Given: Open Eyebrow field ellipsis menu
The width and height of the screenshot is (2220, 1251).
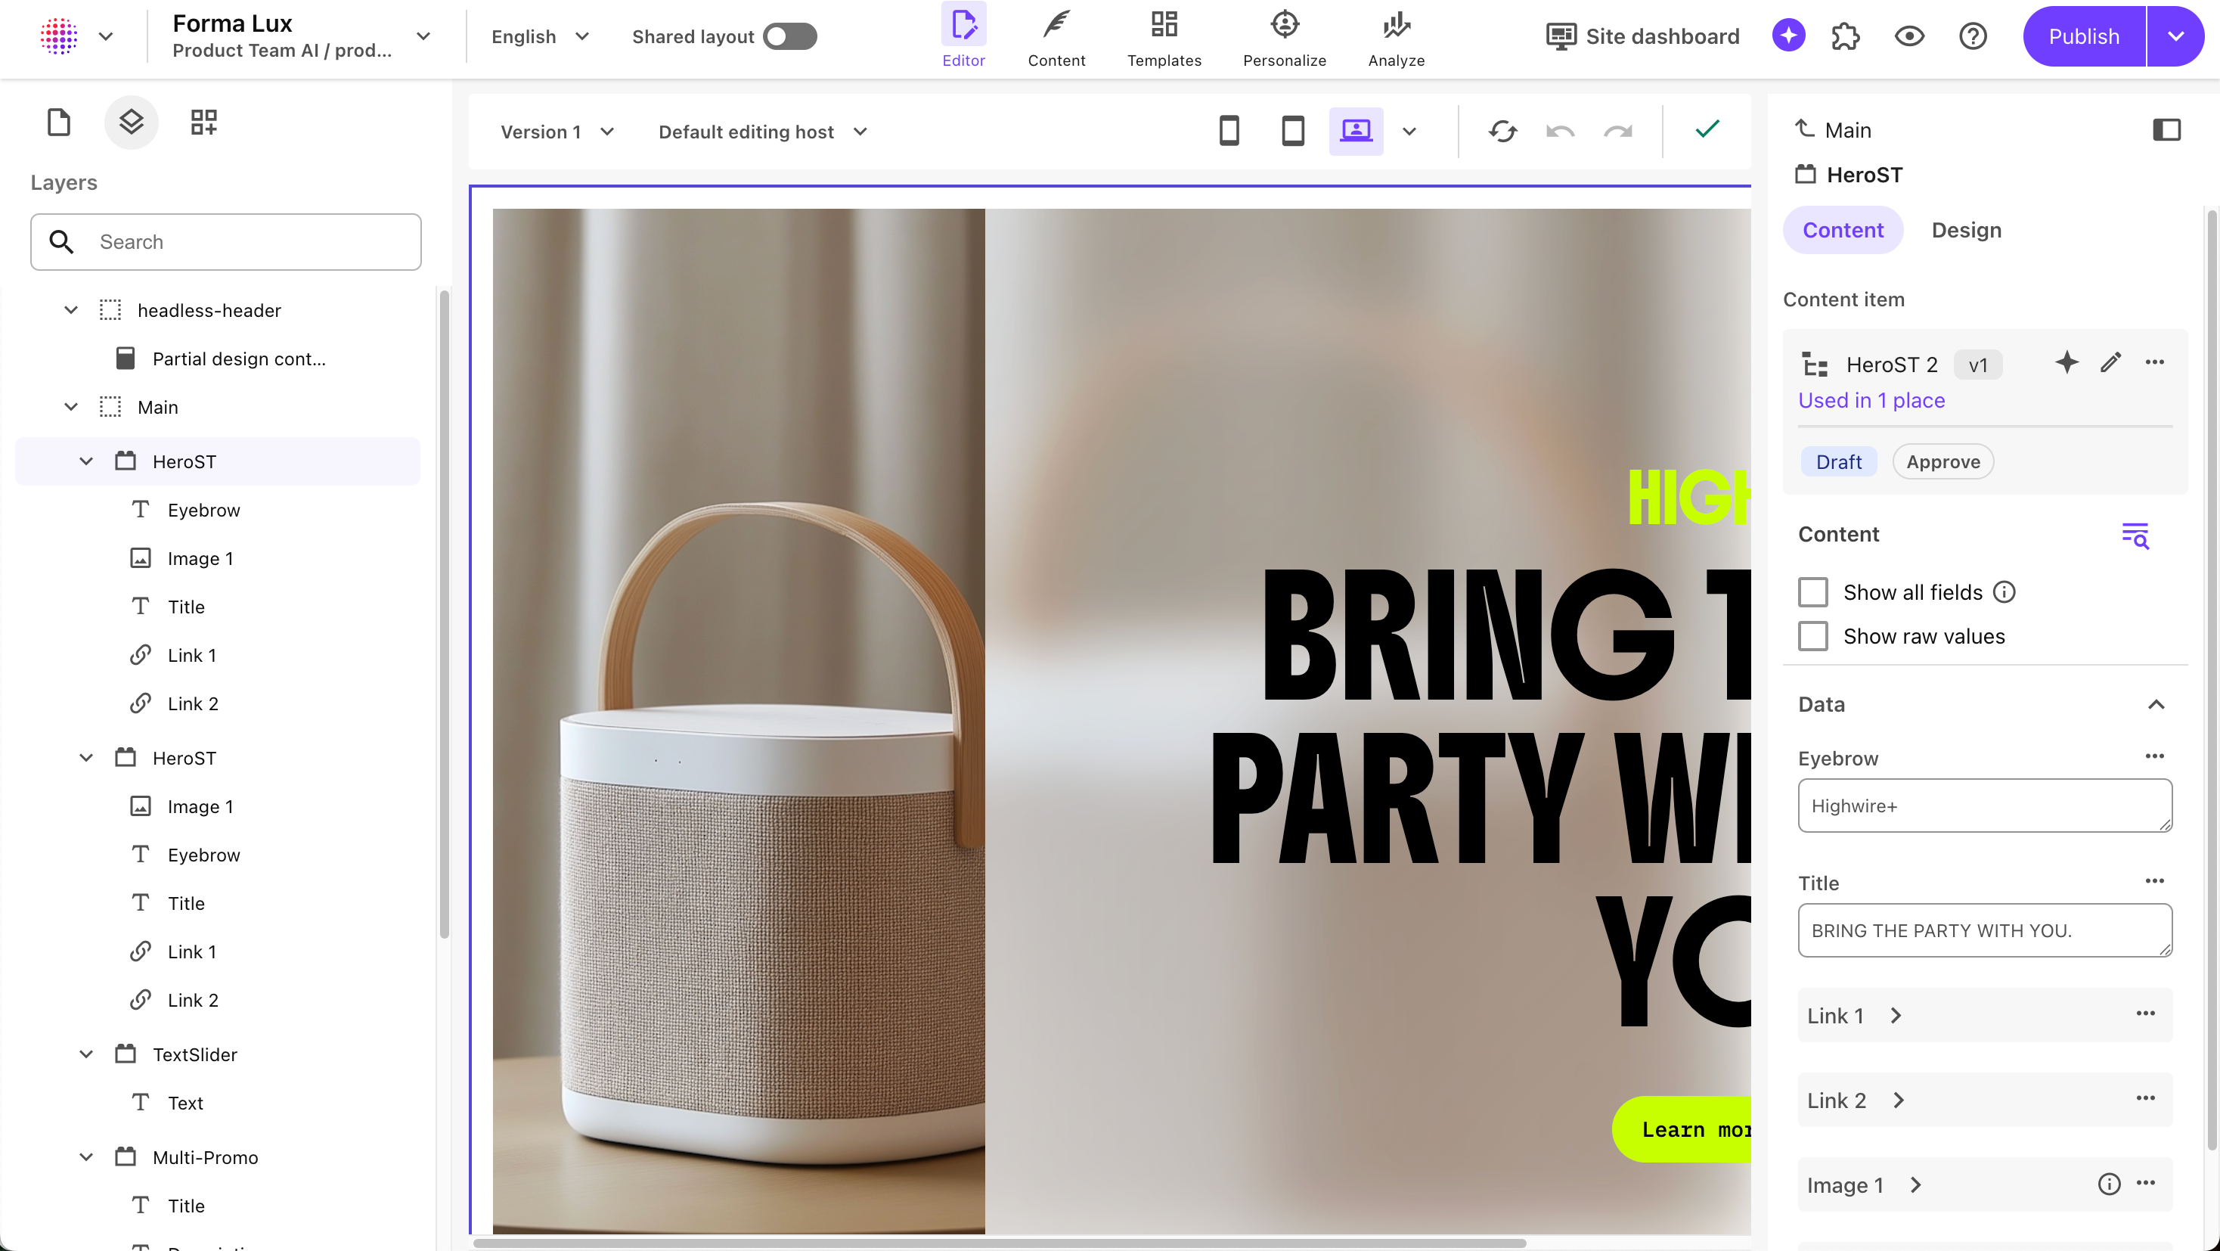Looking at the screenshot, I should point(2154,756).
